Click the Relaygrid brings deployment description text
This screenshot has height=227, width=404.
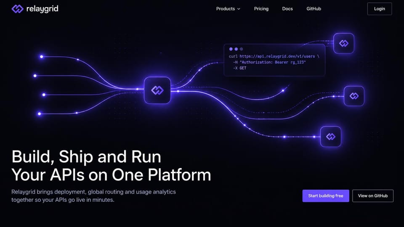coord(93,196)
